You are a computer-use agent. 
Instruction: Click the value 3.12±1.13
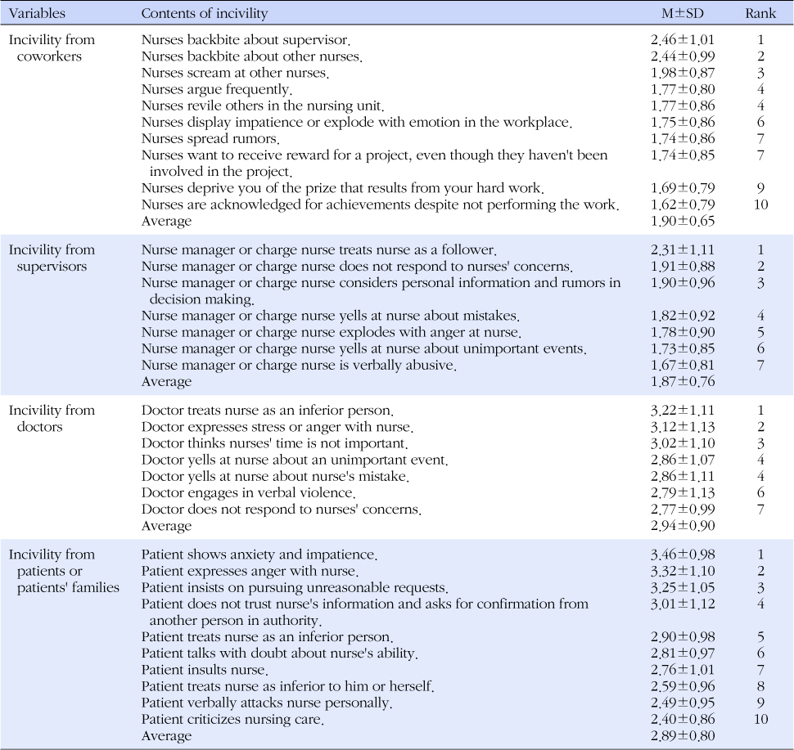tap(683, 427)
